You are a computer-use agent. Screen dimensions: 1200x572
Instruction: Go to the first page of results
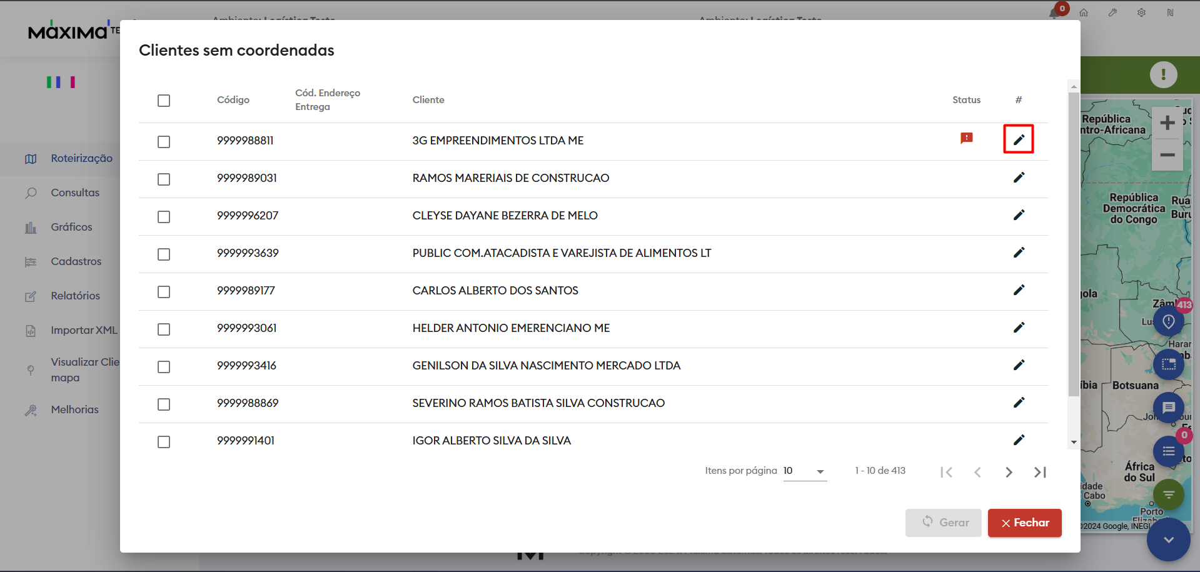pyautogui.click(x=946, y=472)
